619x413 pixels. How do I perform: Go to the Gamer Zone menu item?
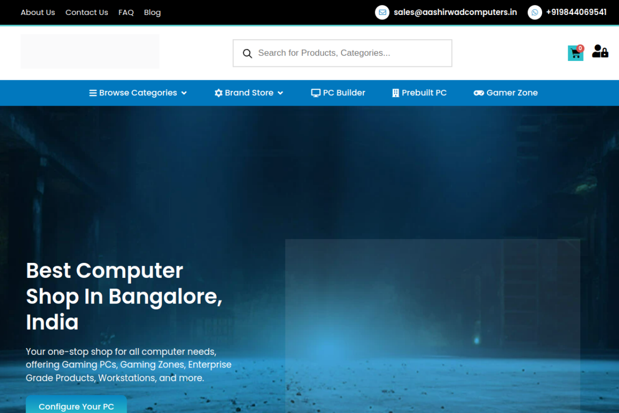(506, 93)
